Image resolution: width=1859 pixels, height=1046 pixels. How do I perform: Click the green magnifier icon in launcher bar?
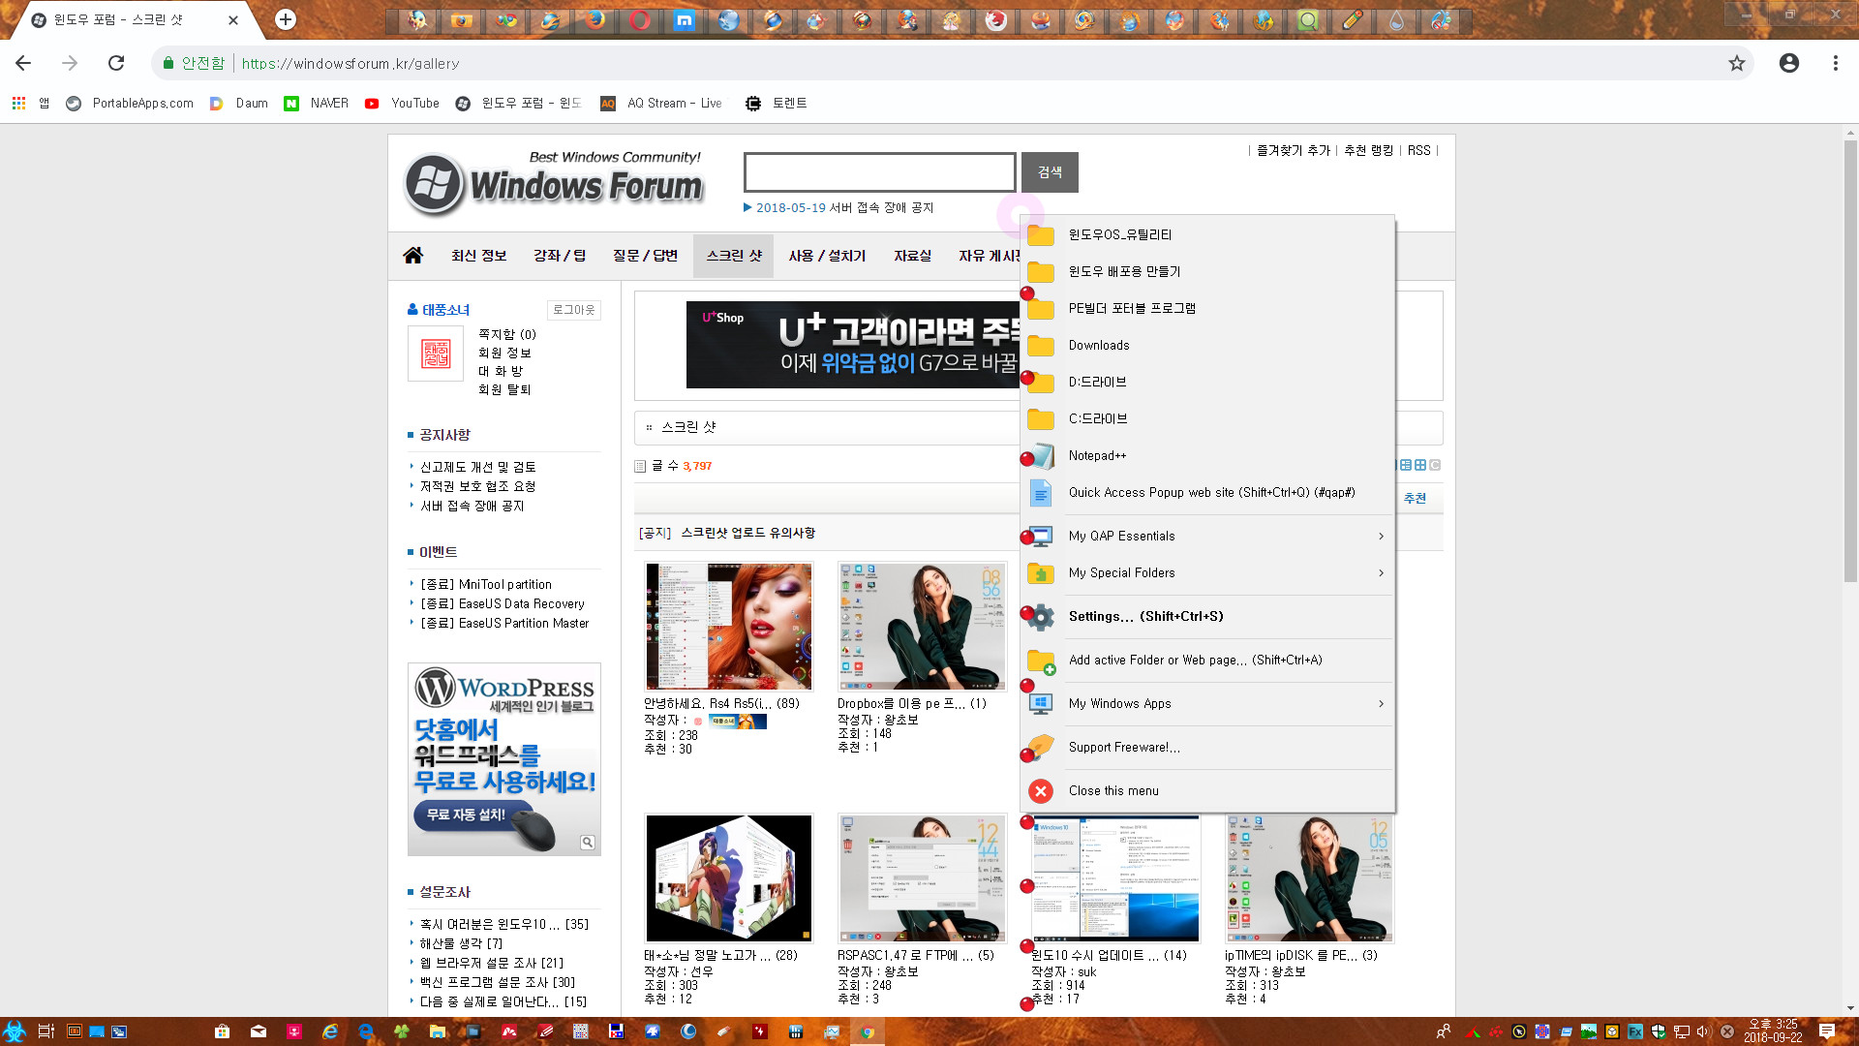point(1308,20)
